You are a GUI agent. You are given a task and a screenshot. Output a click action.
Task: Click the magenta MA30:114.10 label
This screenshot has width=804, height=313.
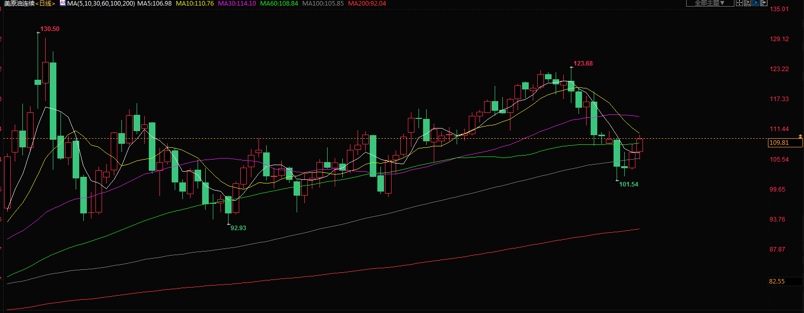237,4
